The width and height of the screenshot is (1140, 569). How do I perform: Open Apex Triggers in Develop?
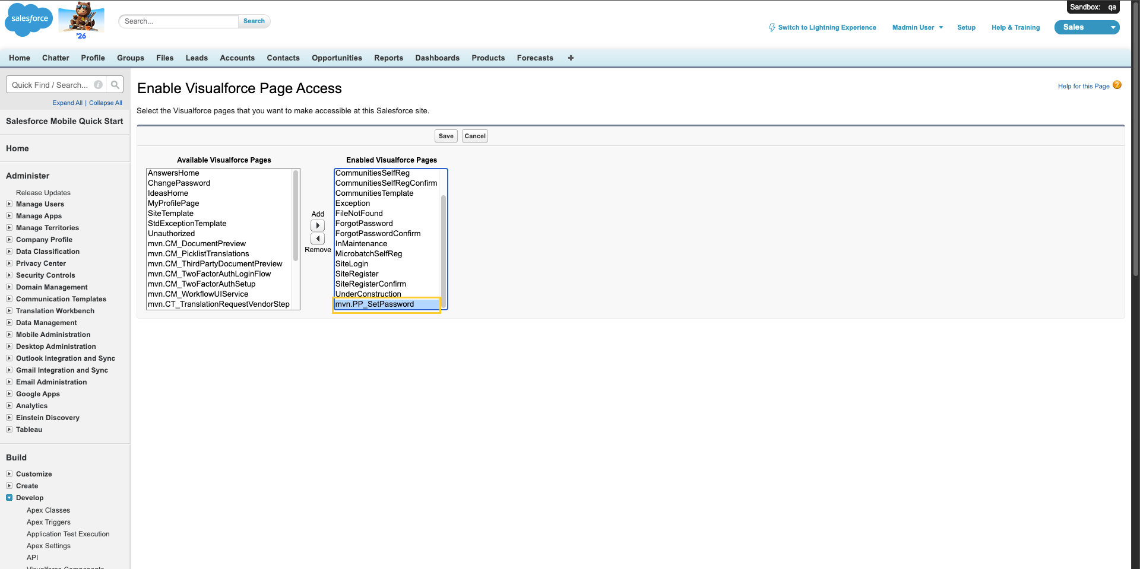[x=48, y=522]
